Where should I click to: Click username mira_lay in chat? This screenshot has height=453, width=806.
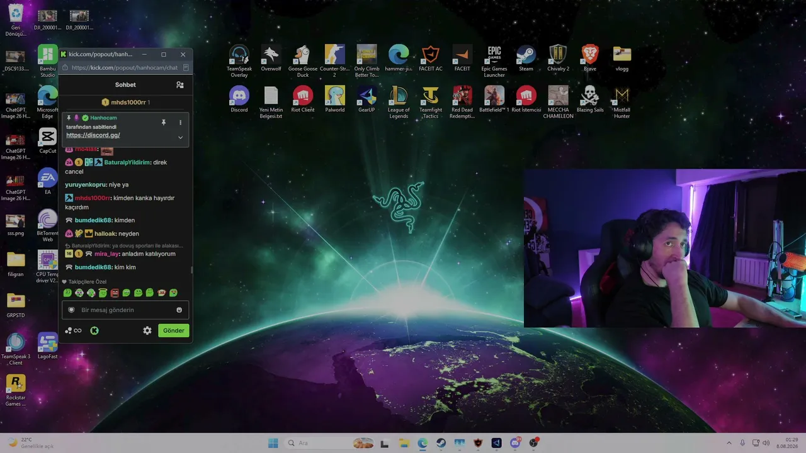point(107,254)
